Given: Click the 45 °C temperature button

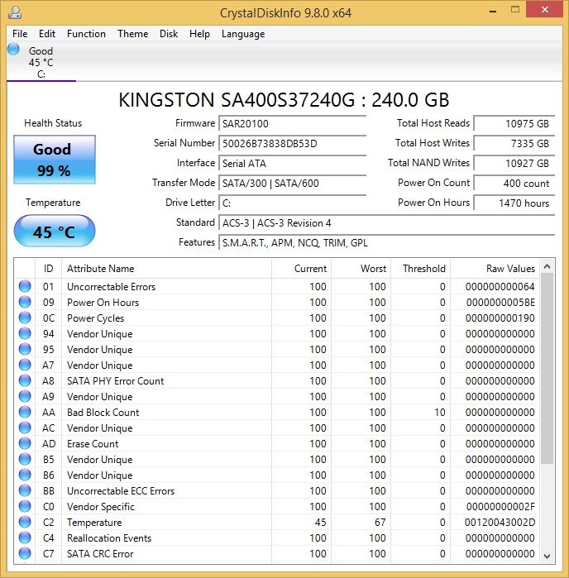Looking at the screenshot, I should pos(55,232).
